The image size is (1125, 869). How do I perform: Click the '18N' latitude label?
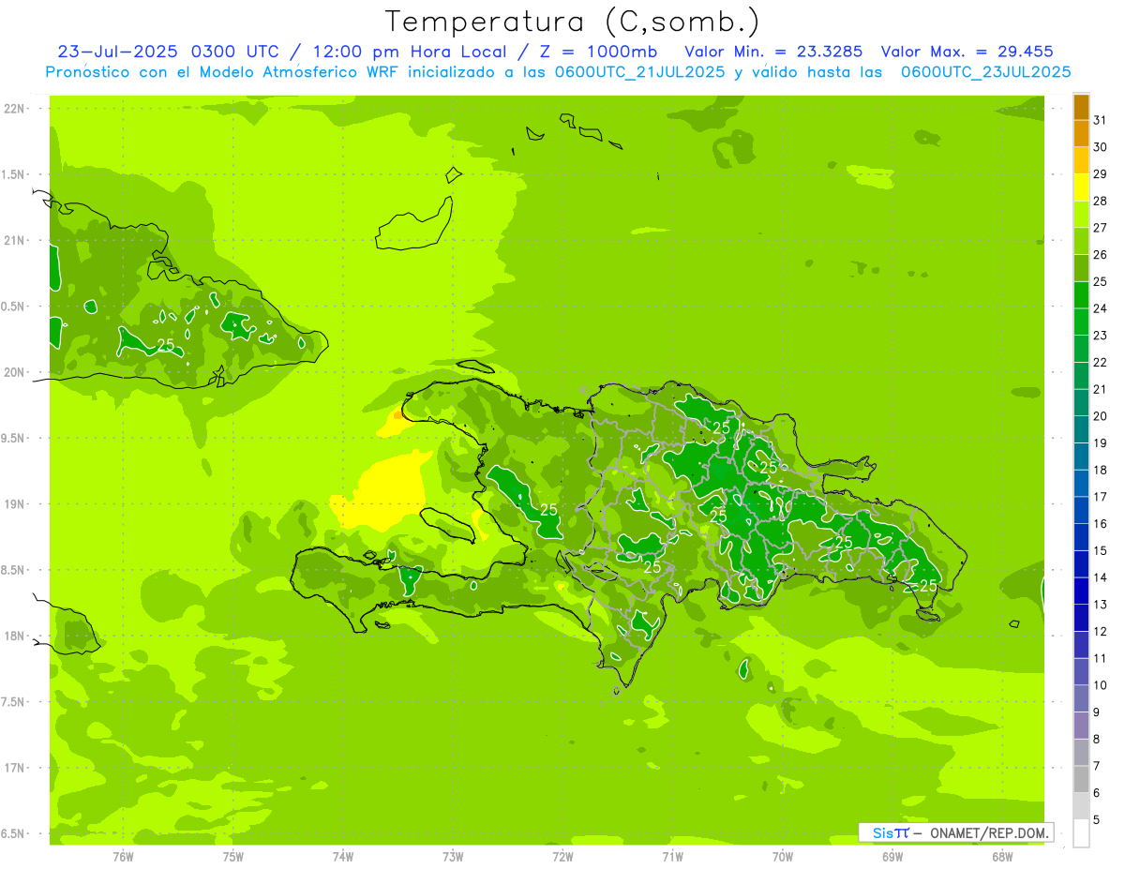point(14,636)
